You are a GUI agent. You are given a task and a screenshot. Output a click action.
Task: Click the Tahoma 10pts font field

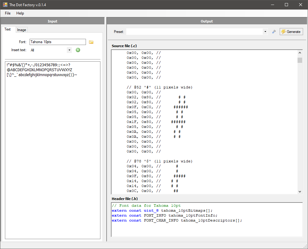pos(57,42)
